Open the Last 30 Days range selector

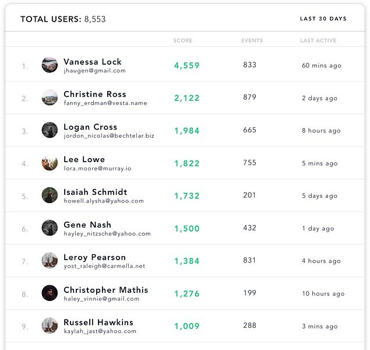323,19
